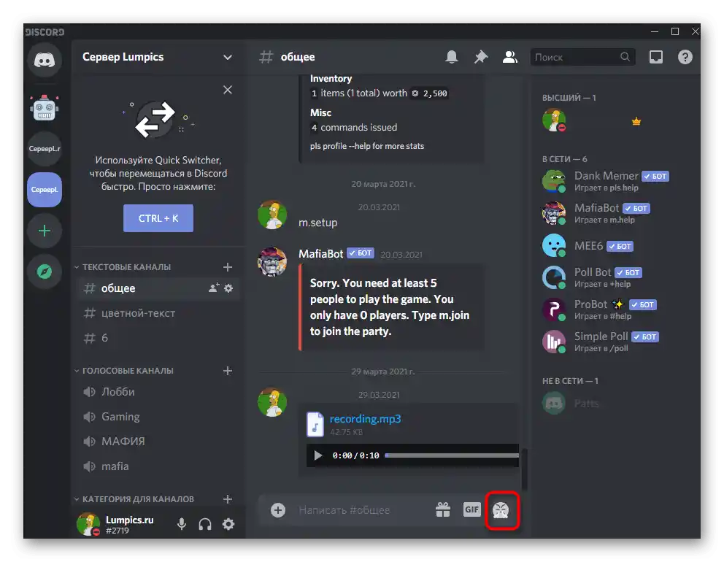Open Homer avatar on m.setup message
This screenshot has width=724, height=562.
[272, 215]
